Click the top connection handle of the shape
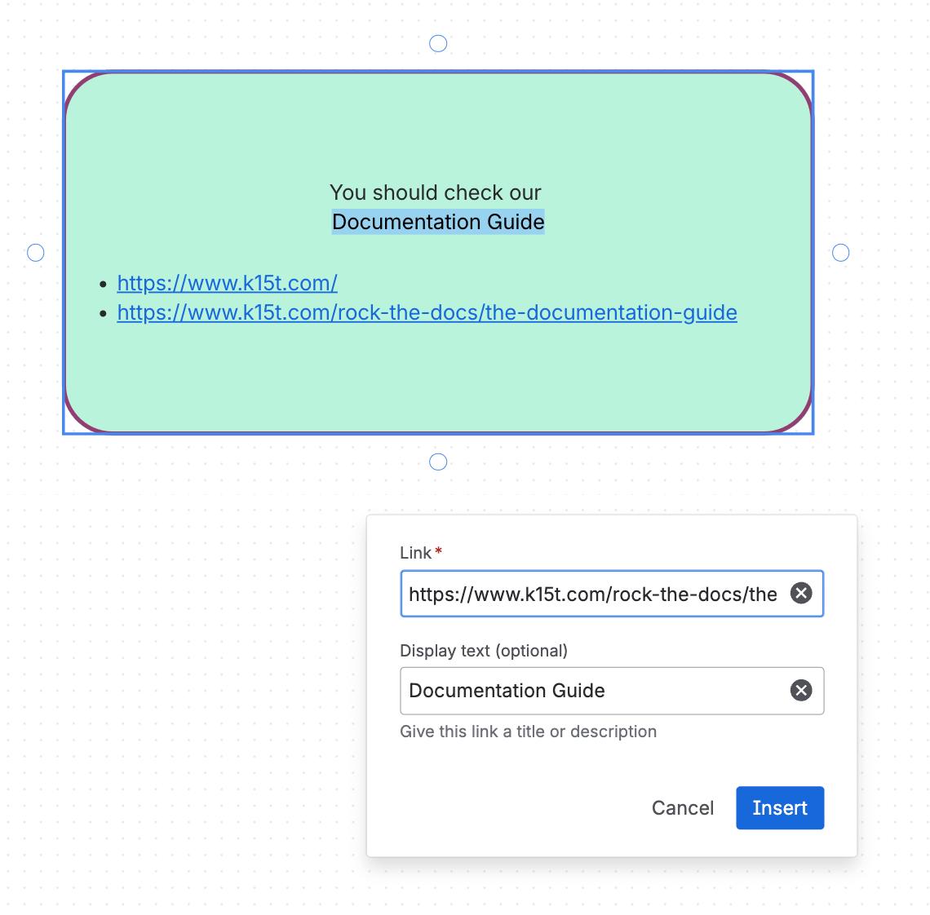The width and height of the screenshot is (930, 915). 438,43
